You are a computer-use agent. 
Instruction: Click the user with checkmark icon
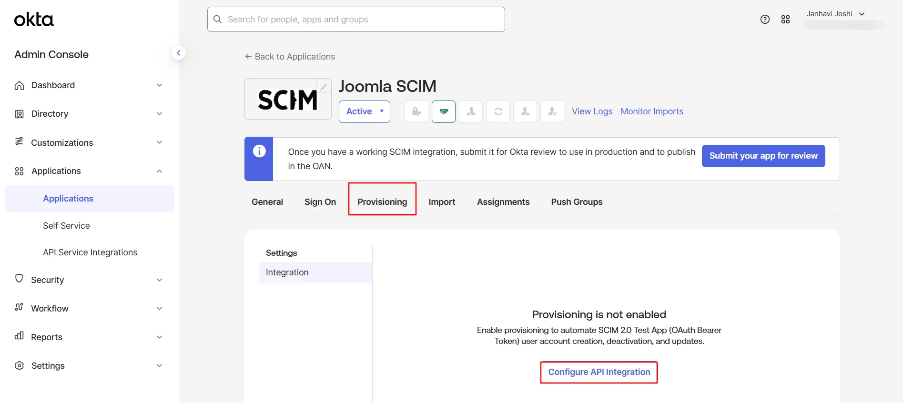click(x=552, y=111)
